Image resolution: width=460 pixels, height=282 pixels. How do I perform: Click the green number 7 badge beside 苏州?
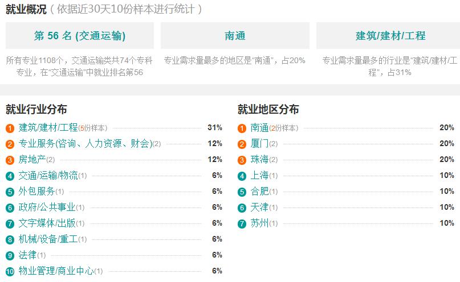tap(242, 224)
